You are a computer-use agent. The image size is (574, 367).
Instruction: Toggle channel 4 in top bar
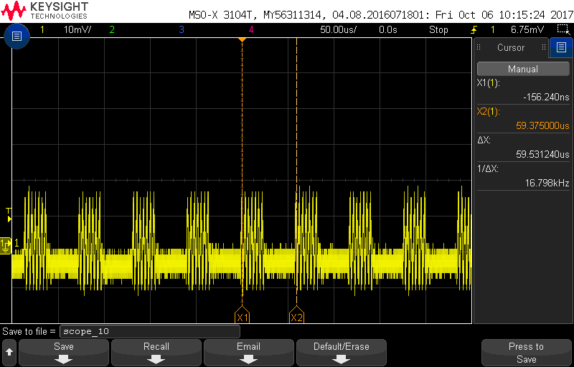(x=250, y=30)
